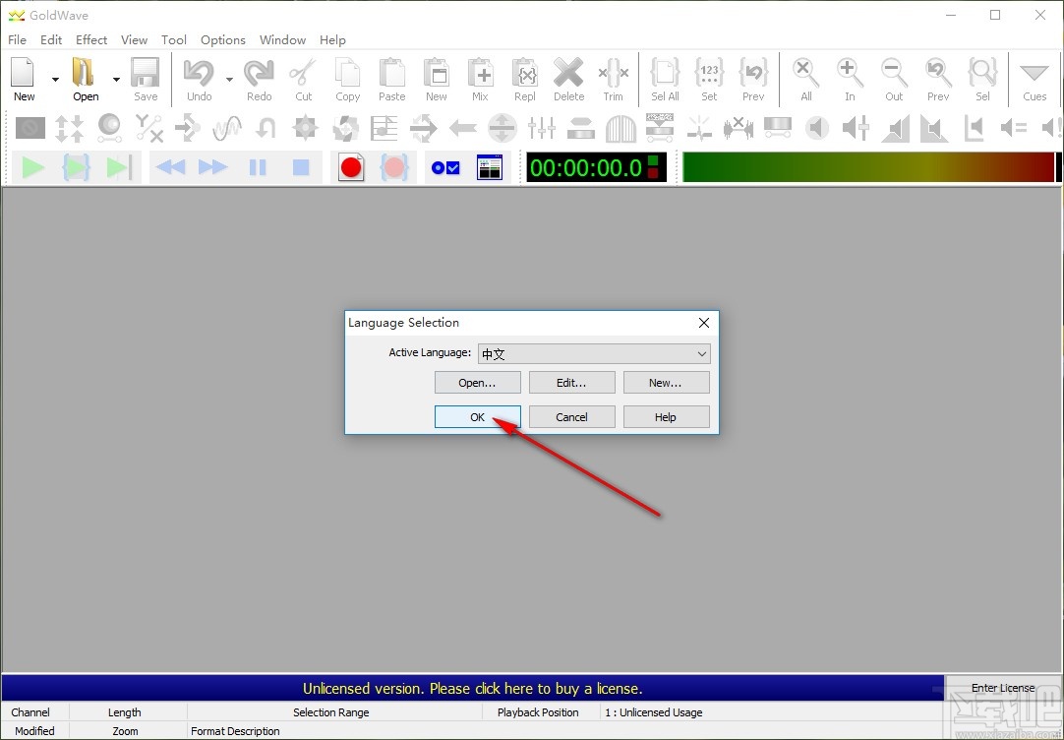
Task: Click the Paste New icon
Action: [x=437, y=72]
